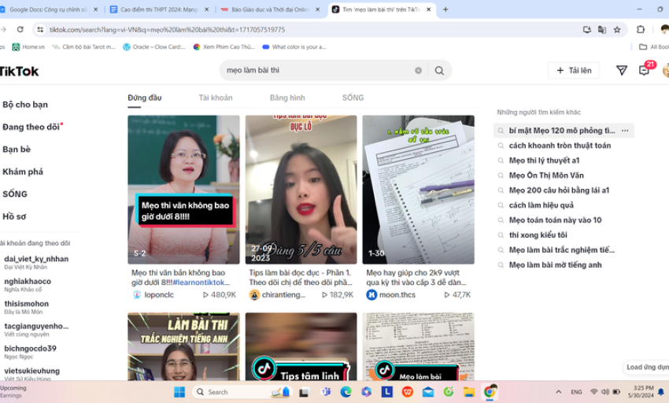
Task: Search suggestion Mẹo thi lý thuyết a1
Action: (544, 161)
